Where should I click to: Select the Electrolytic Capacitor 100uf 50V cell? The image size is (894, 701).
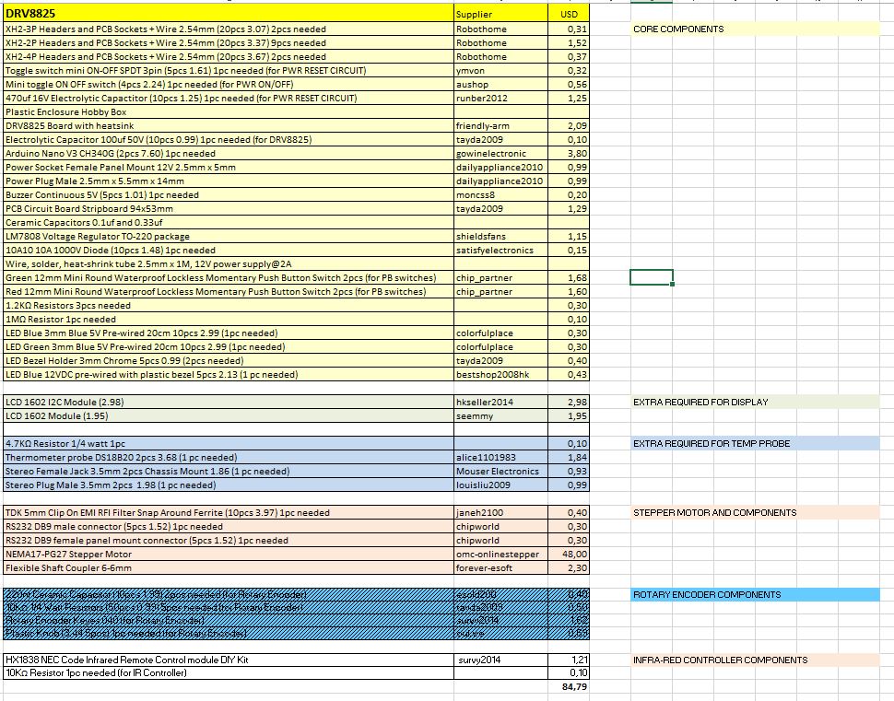[229, 140]
